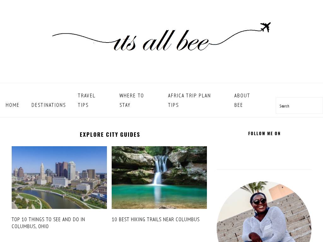Select Where To Stay menu item
Screen dimensions: 323x242
click(x=132, y=100)
